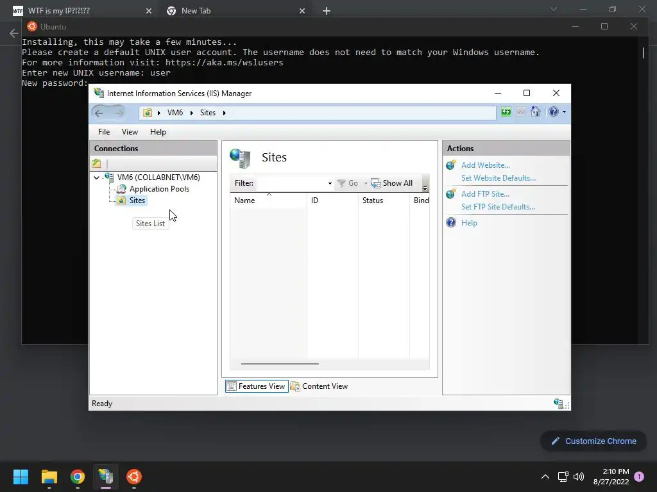
Task: Select VM6 (COLLABNET\VM6) server node
Action: (158, 177)
